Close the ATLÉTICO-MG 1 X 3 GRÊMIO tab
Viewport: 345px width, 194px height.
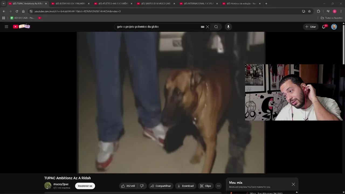[132, 4]
